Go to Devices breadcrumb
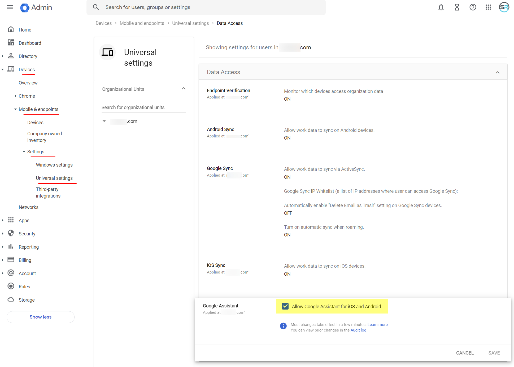The width and height of the screenshot is (514, 367). pyautogui.click(x=104, y=23)
